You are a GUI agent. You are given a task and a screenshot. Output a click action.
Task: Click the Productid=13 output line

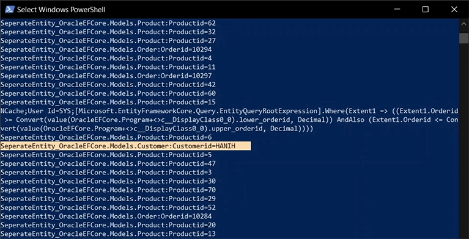tap(108, 234)
